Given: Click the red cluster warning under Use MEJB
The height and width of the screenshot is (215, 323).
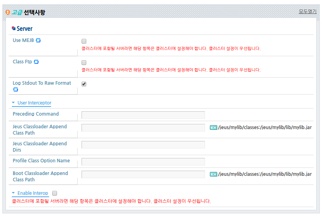Looking at the screenshot, I should (x=171, y=48).
